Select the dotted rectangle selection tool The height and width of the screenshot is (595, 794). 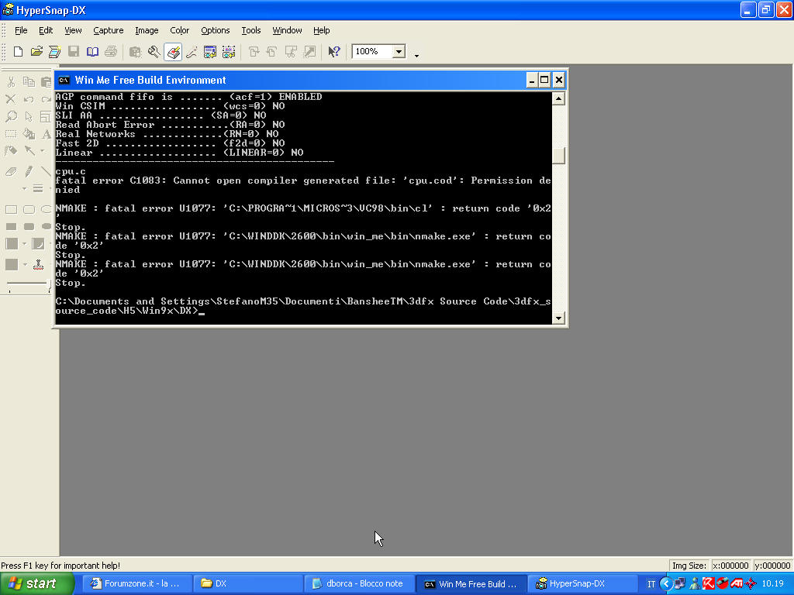click(11, 134)
